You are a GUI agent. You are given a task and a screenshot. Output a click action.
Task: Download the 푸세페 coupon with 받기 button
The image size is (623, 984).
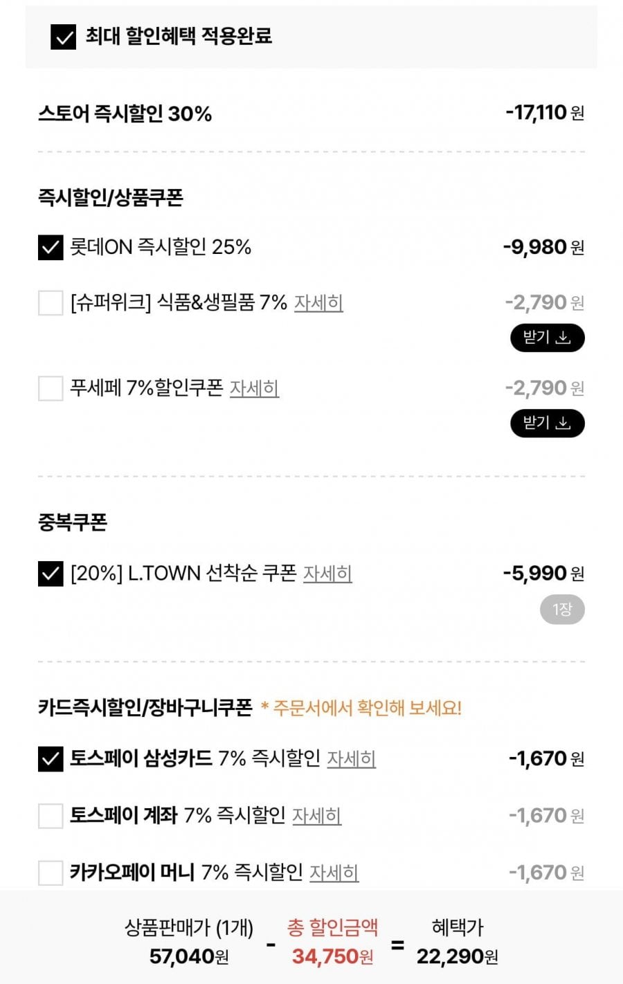point(547,423)
